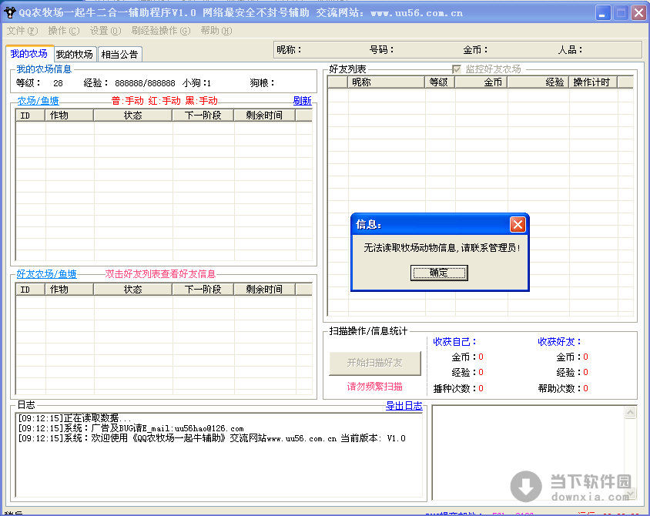
Task: Click the 昵称 column header in 好友列表
Action: [387, 82]
